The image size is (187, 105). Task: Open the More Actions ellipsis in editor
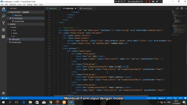click(186, 8)
